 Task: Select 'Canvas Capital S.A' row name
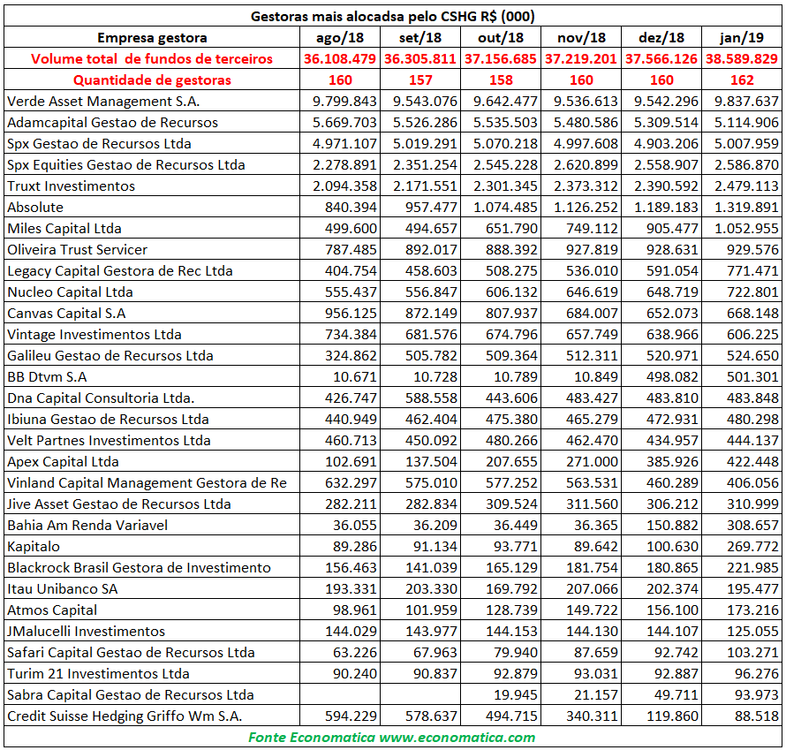click(x=66, y=313)
